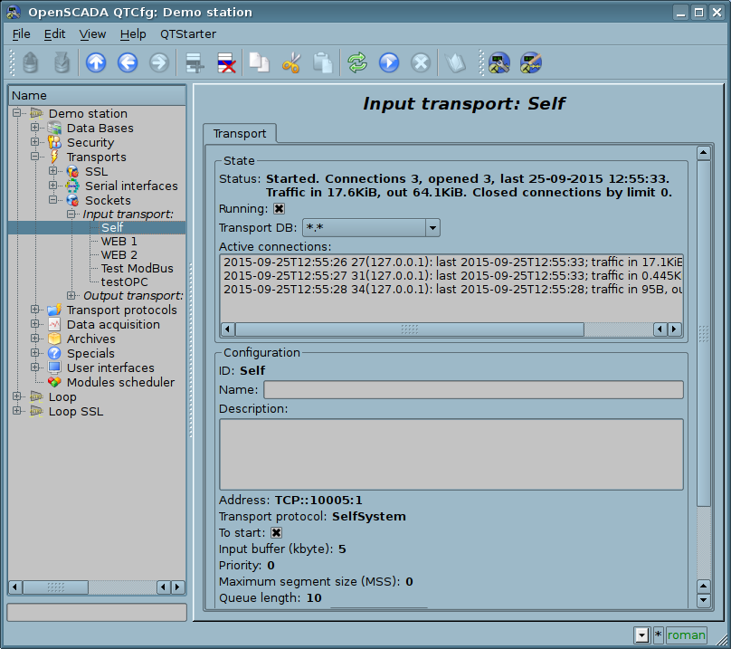This screenshot has width=731, height=649.
Task: Click the roman user button in status bar
Action: click(687, 635)
